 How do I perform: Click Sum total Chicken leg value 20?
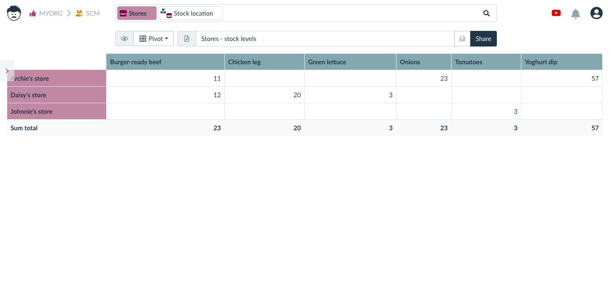[x=297, y=128]
